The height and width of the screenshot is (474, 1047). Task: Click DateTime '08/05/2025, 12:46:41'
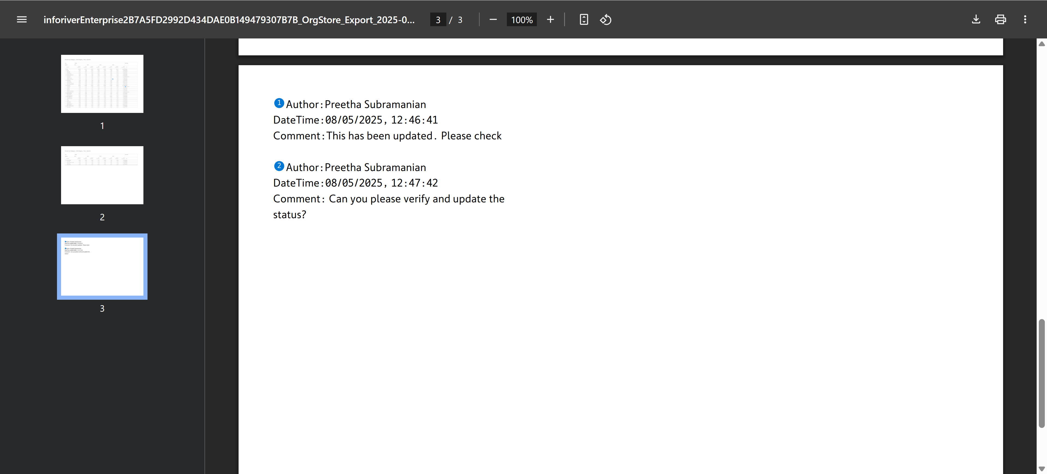pyautogui.click(x=381, y=120)
